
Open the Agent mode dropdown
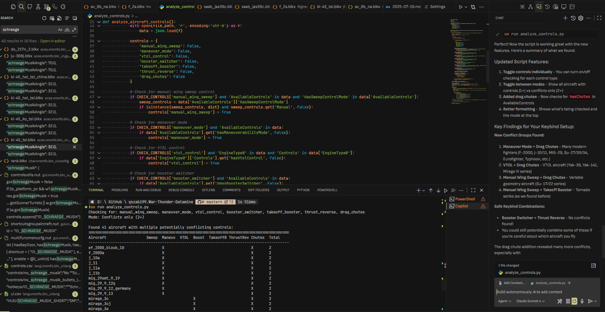(x=505, y=301)
